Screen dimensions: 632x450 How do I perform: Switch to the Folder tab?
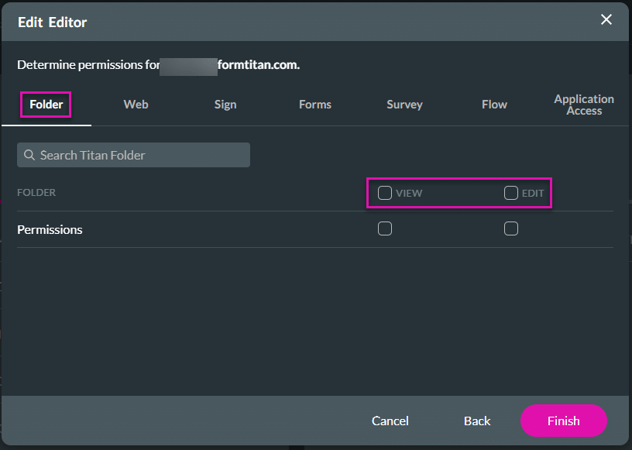pyautogui.click(x=46, y=105)
